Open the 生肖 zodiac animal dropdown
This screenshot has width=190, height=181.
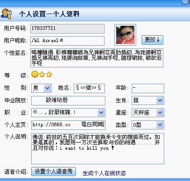pos(160,100)
